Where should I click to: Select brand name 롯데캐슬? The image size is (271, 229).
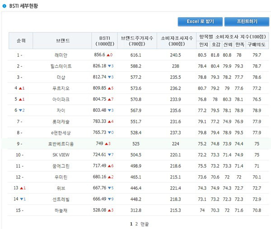coord(61,122)
